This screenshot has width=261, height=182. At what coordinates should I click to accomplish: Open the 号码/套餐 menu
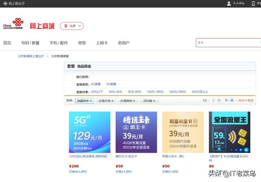(30, 43)
